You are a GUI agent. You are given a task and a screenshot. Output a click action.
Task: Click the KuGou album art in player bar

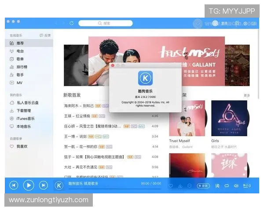pyautogui.click(x=59, y=186)
